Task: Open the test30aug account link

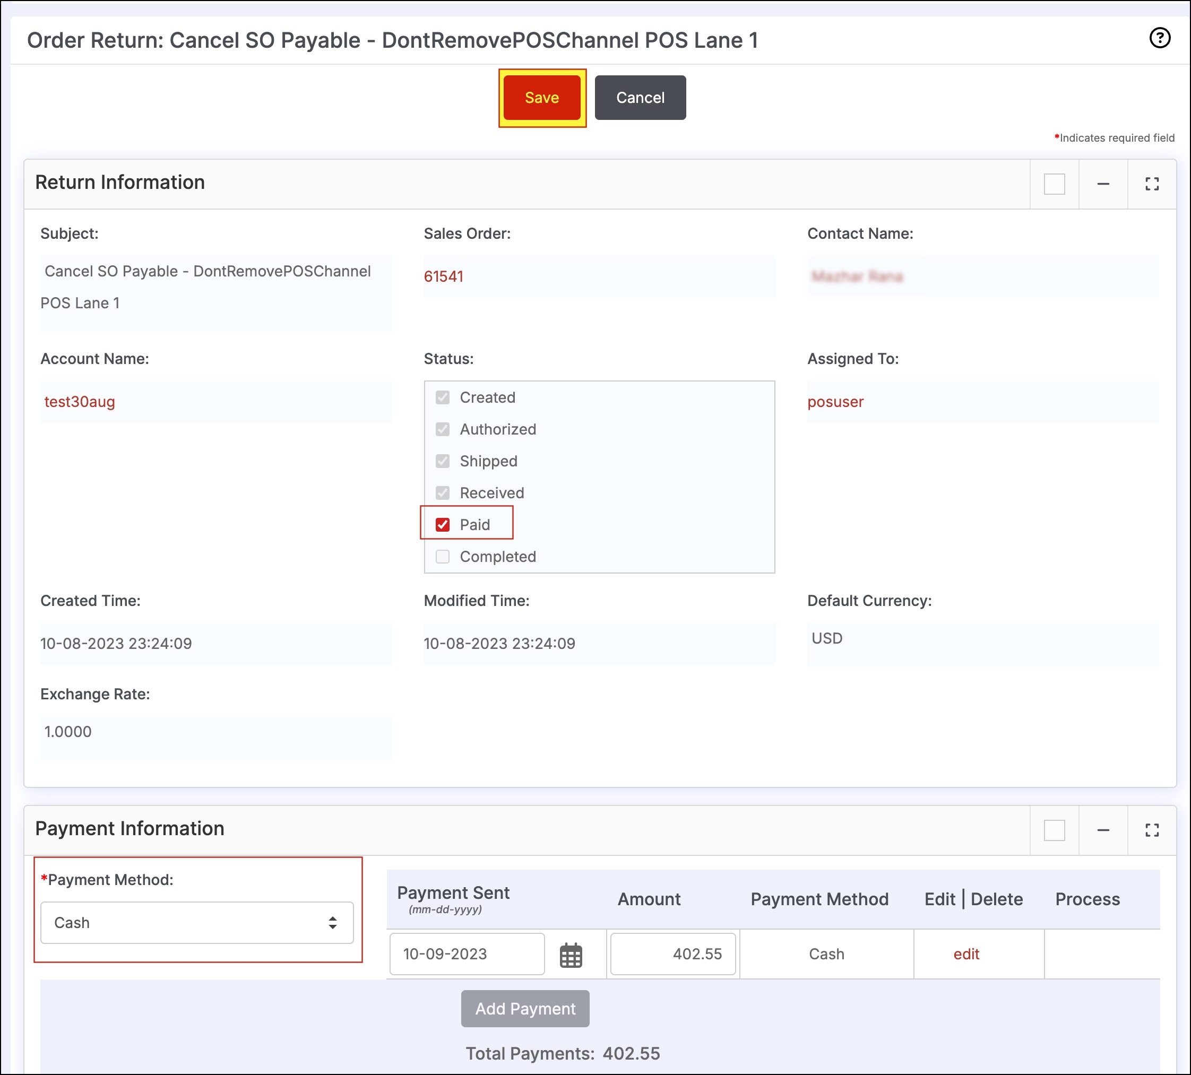Action: (80, 402)
